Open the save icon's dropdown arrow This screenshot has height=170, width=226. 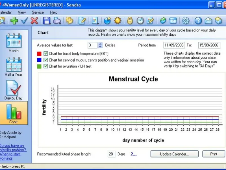pos(50,24)
